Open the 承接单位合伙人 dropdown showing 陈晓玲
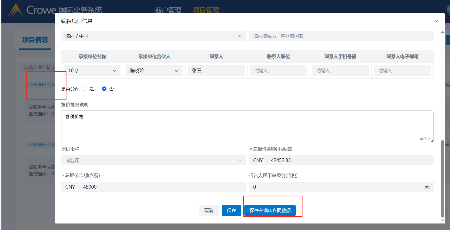450x230 pixels. [154, 71]
